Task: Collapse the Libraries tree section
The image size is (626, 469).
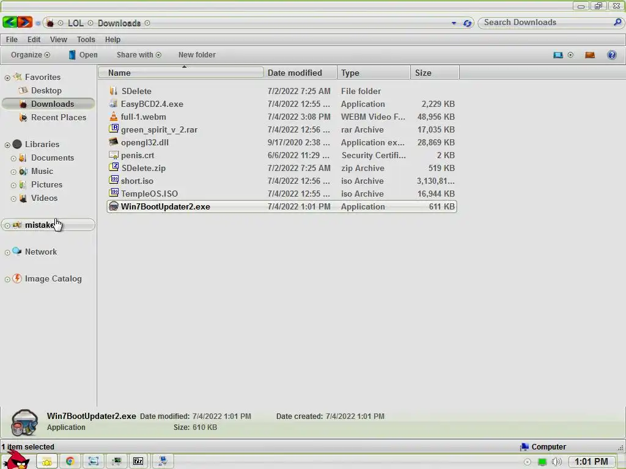Action: tap(7, 145)
